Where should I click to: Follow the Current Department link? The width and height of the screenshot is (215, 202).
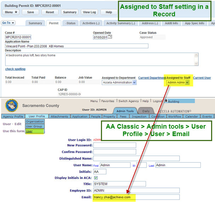(151, 78)
